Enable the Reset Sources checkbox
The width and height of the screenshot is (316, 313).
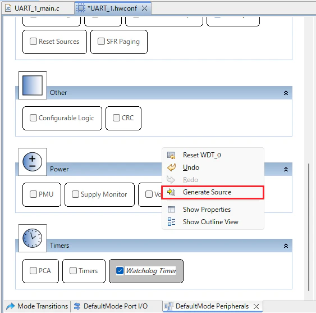click(33, 42)
